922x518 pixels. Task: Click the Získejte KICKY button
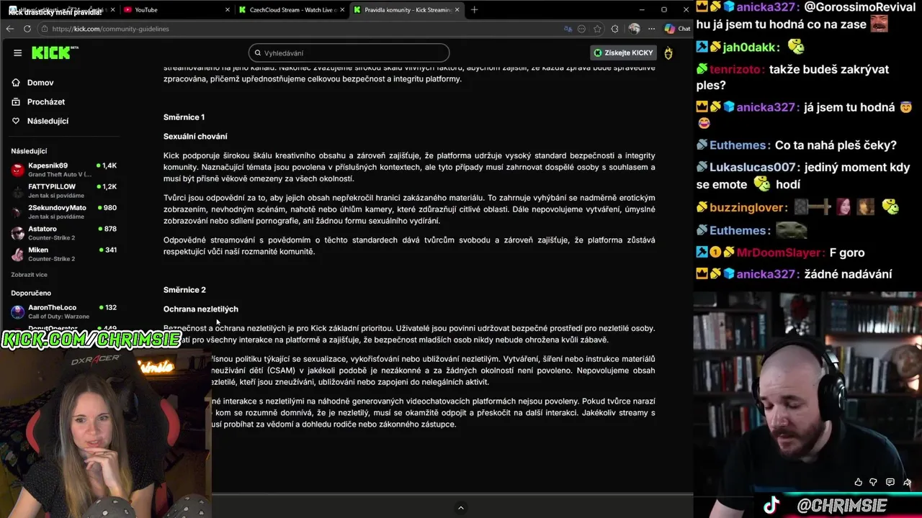(624, 53)
